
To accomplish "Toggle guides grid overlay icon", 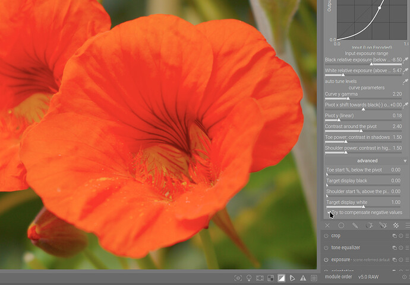I will [313, 277].
